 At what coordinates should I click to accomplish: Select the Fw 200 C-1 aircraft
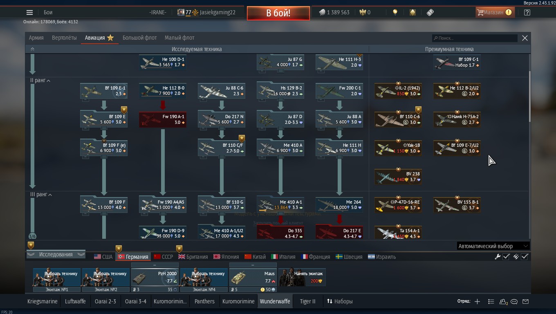(339, 91)
